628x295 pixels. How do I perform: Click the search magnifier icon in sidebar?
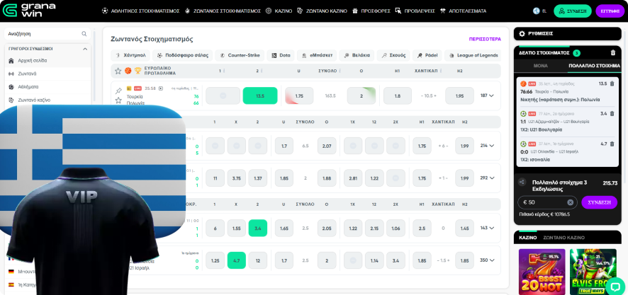[84, 33]
